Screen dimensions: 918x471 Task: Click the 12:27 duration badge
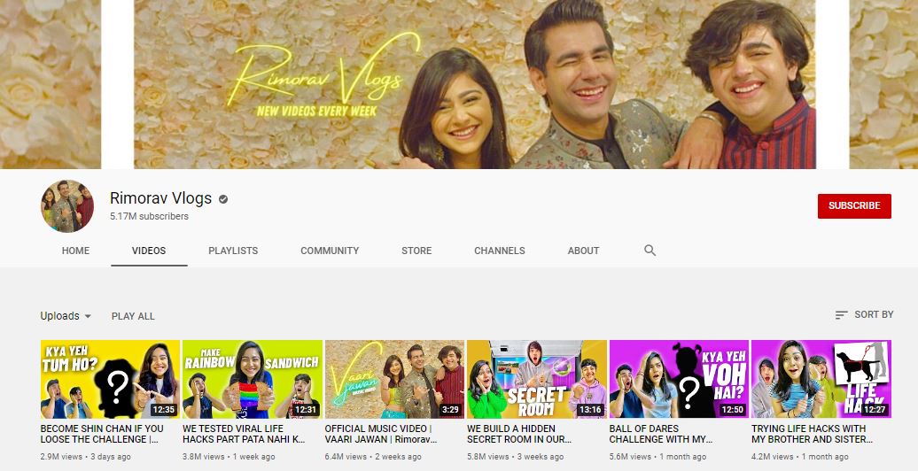pyautogui.click(x=875, y=410)
